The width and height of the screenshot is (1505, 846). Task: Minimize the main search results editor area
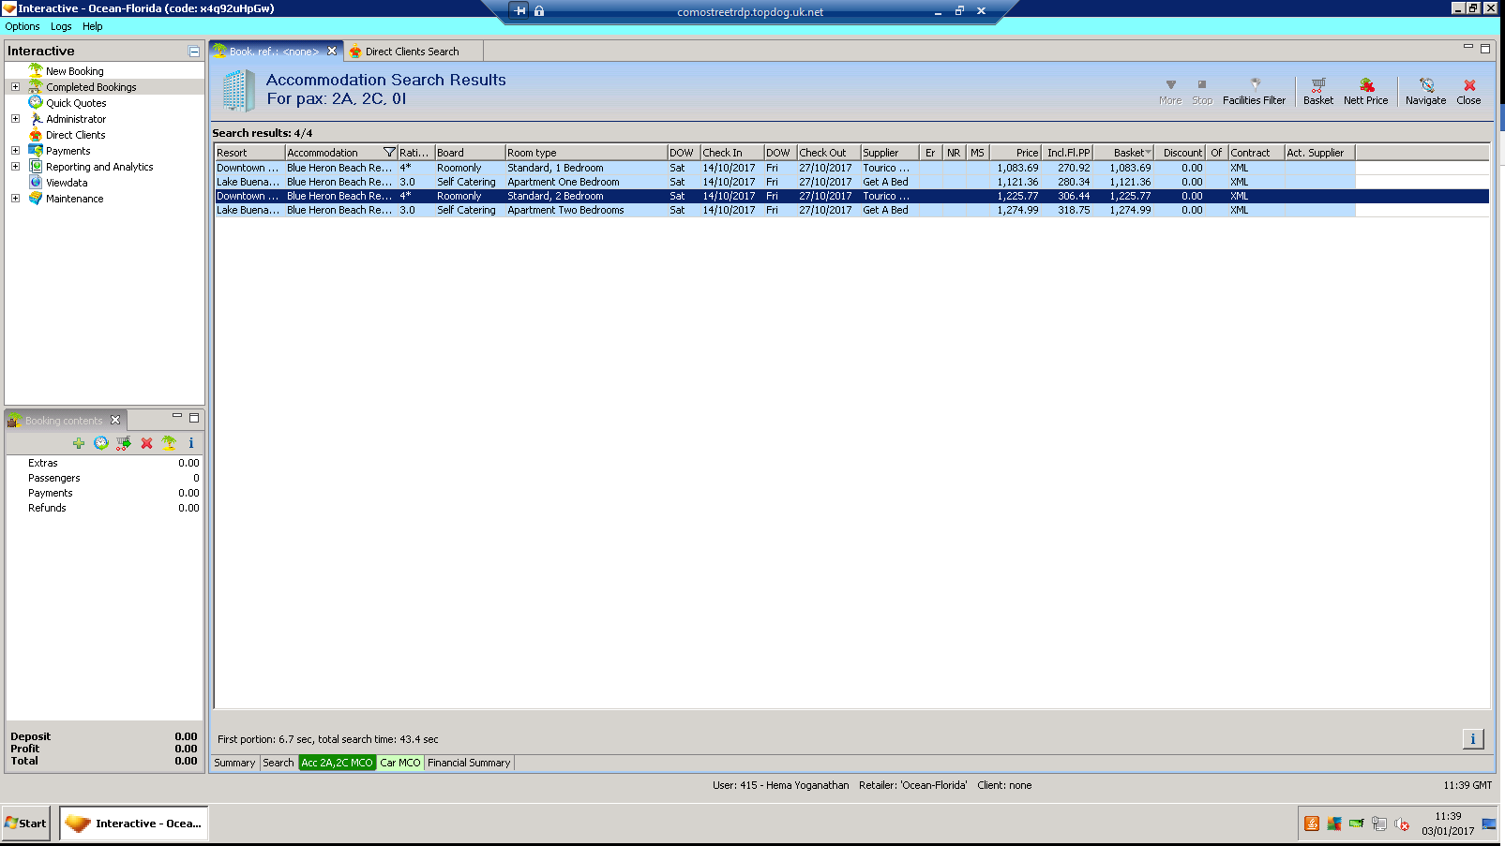(x=1468, y=47)
